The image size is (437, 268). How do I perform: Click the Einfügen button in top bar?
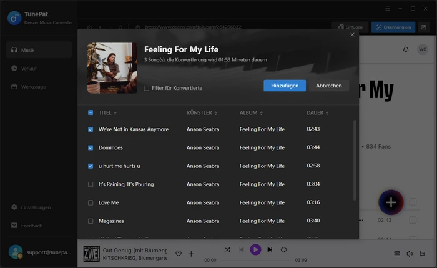tap(350, 27)
